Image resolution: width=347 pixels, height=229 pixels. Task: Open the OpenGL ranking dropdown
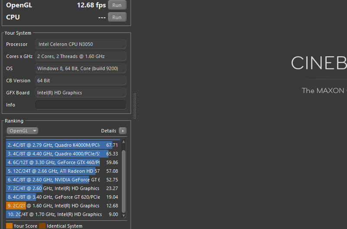pyautogui.click(x=23, y=131)
